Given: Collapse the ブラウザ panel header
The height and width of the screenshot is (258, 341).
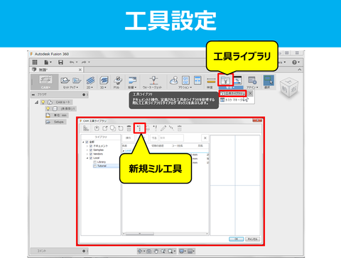Looking at the screenshot, I should (33, 94).
